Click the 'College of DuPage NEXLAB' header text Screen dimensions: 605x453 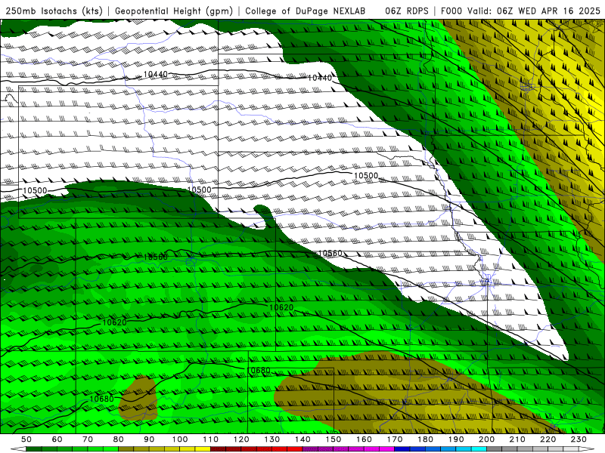click(x=306, y=11)
